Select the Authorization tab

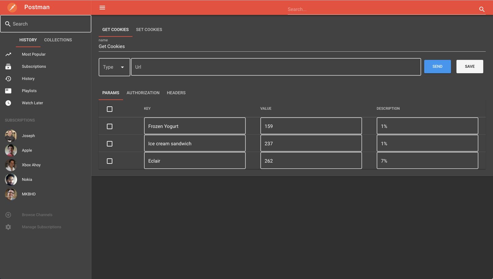point(143,93)
